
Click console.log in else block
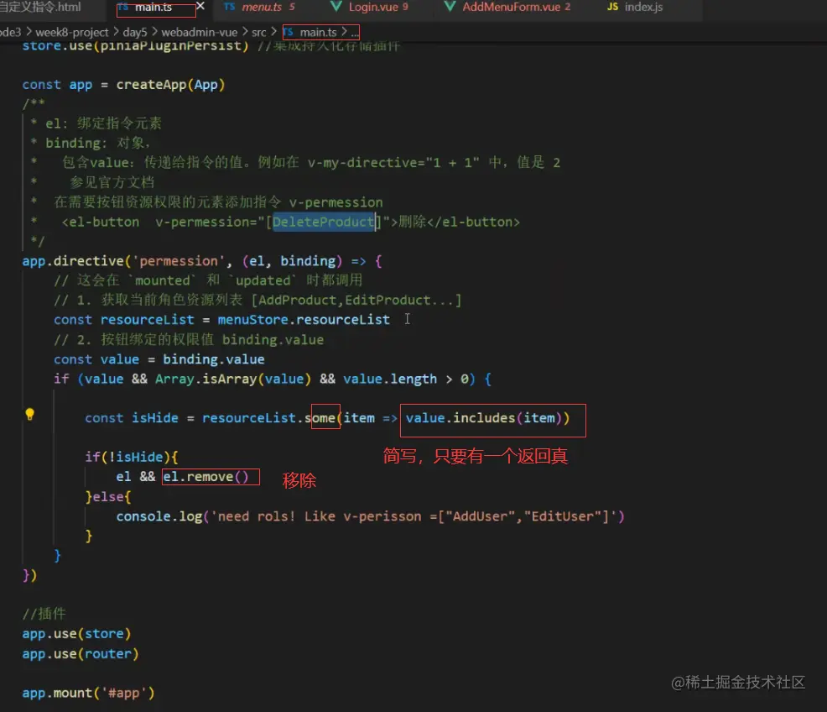pos(159,516)
